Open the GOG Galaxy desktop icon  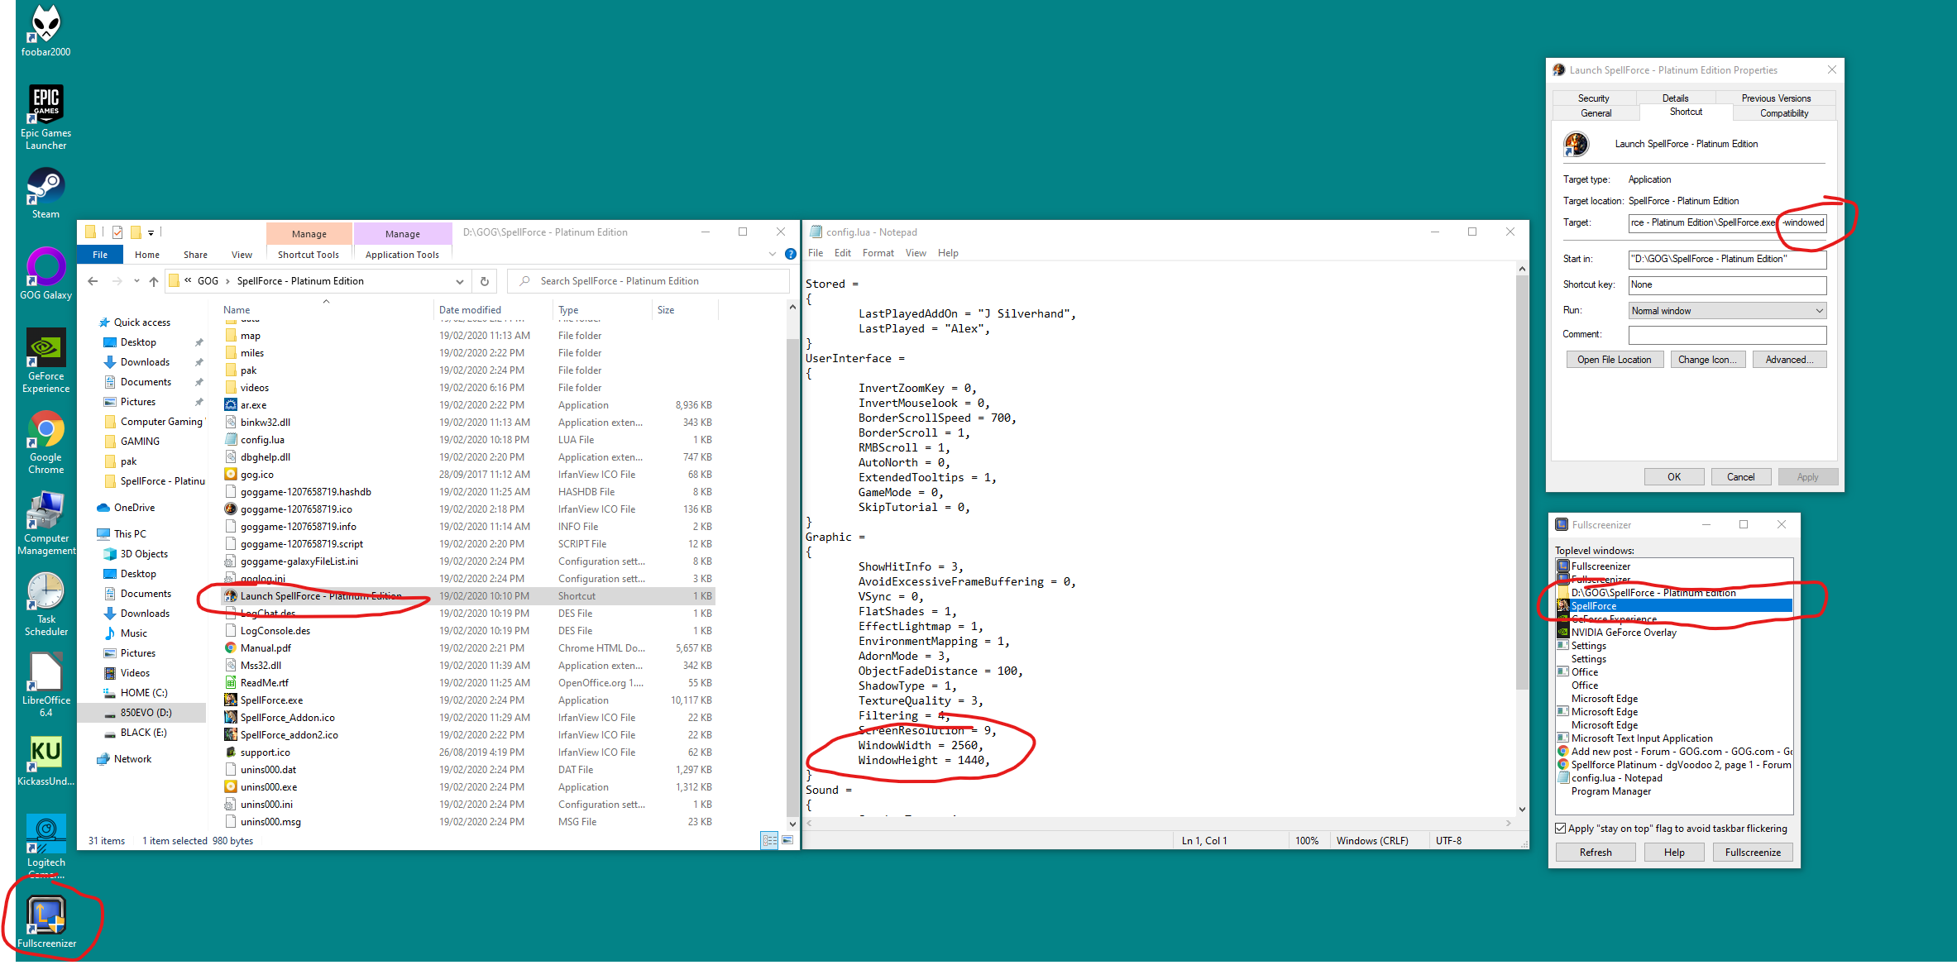(x=45, y=273)
